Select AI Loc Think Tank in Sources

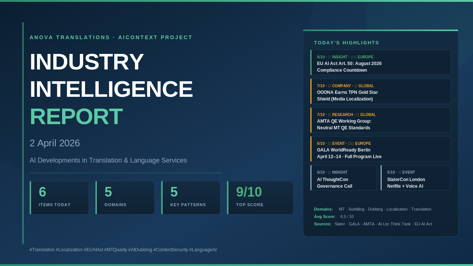(395, 224)
